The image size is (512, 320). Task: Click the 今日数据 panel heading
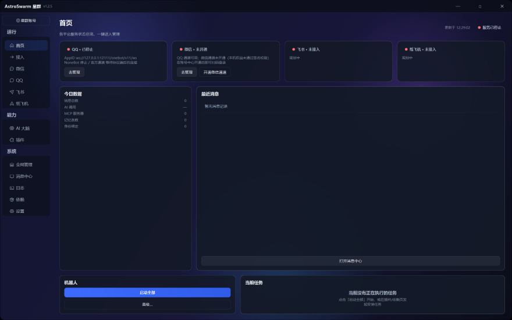pos(73,94)
